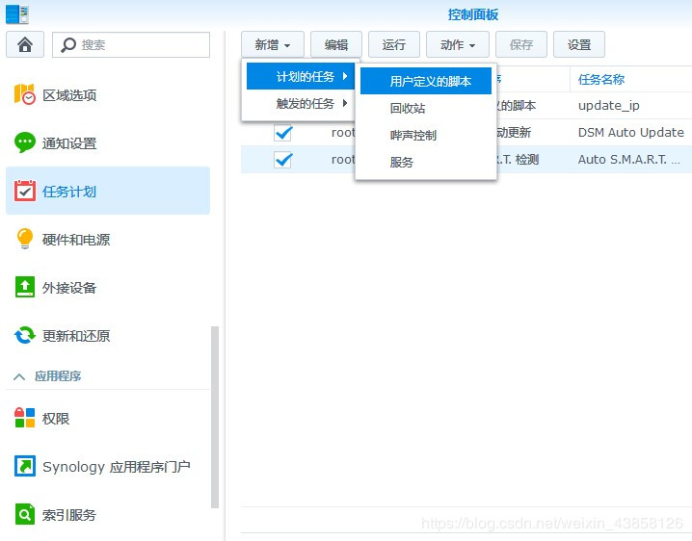Click the 设置 button
692x541 pixels.
tap(579, 44)
